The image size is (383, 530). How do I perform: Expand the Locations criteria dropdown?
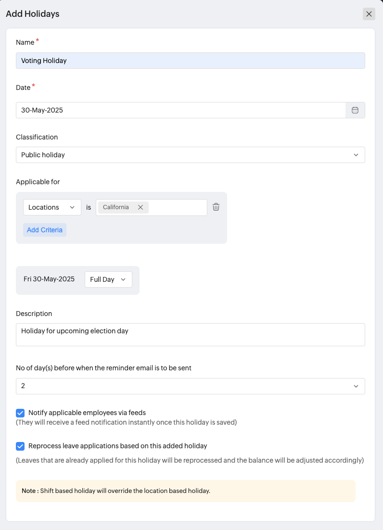pyautogui.click(x=52, y=207)
